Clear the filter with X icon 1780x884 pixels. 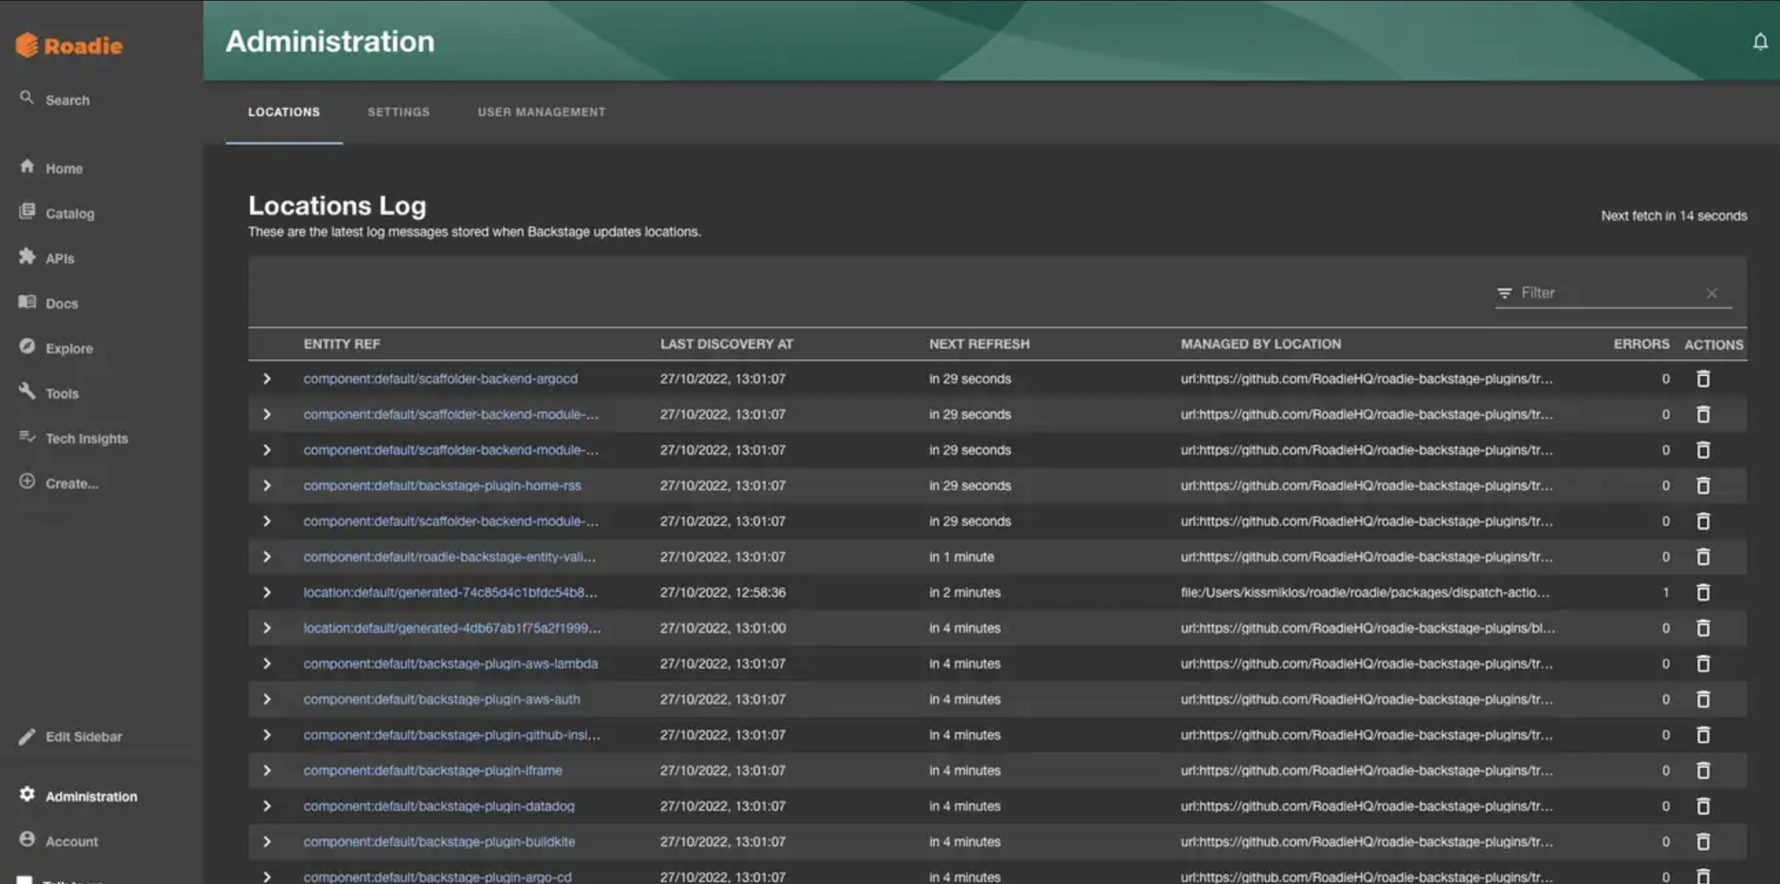[x=1711, y=293]
